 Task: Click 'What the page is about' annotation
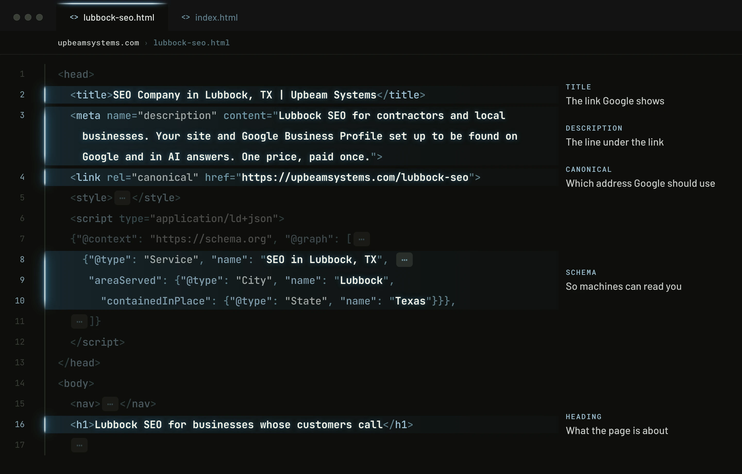pyautogui.click(x=617, y=431)
